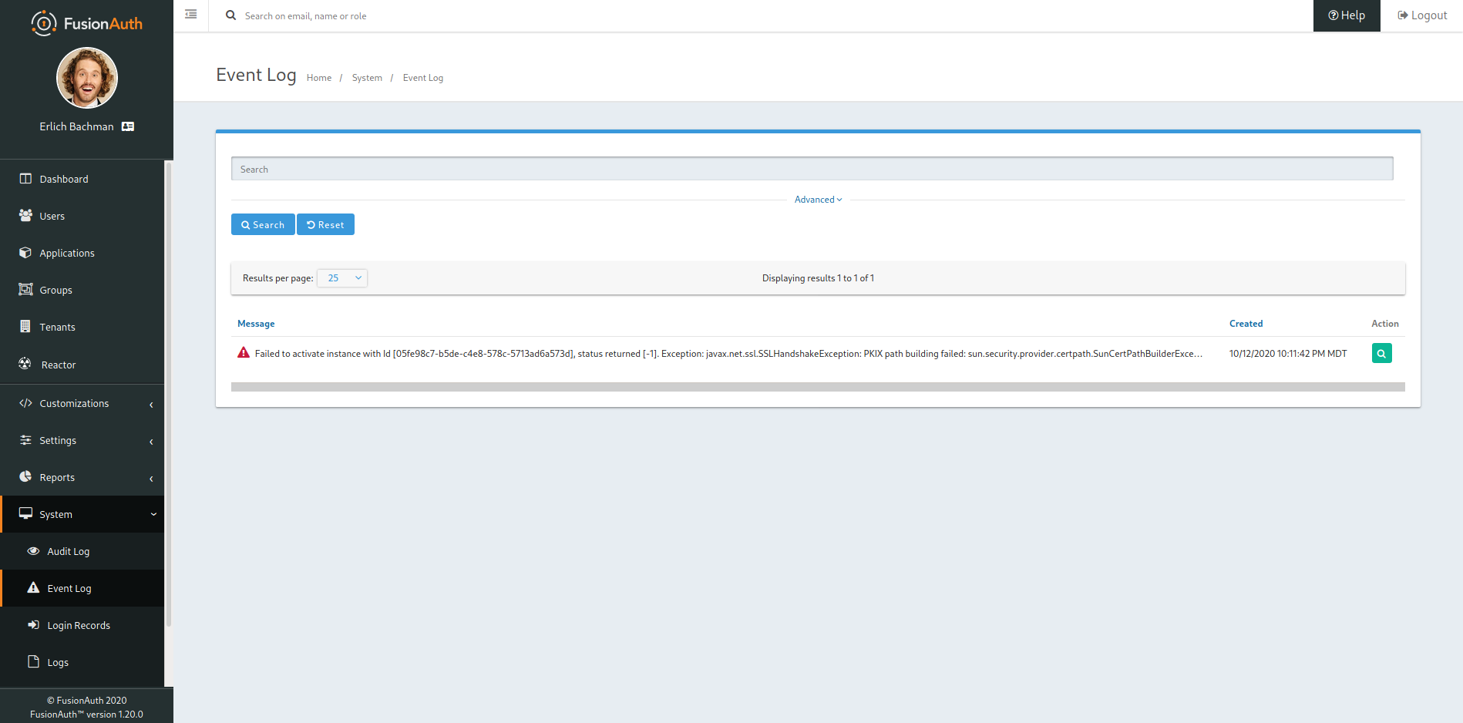Click the Reactor atom icon

point(25,364)
